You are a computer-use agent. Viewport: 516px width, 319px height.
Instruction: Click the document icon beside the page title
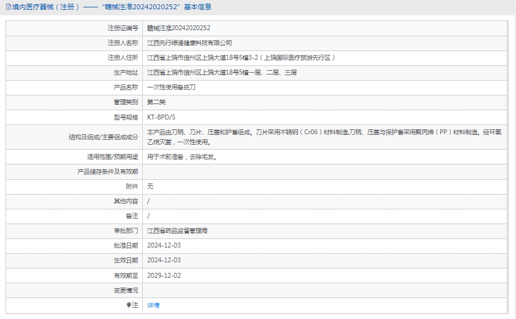click(8, 7)
